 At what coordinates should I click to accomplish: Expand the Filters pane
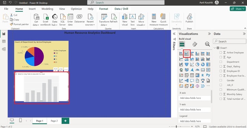[x=174, y=34]
